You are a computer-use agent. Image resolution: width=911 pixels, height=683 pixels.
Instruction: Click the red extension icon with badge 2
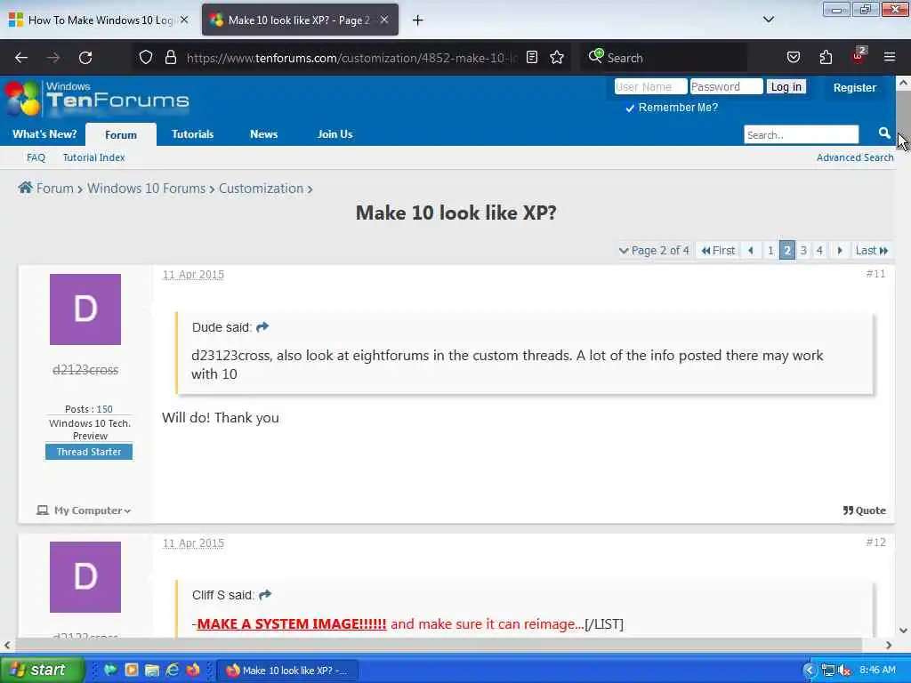click(x=859, y=56)
